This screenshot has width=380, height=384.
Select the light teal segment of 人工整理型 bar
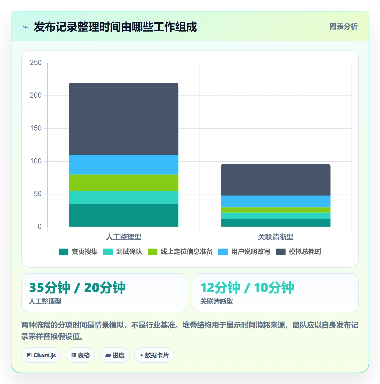pos(123,197)
